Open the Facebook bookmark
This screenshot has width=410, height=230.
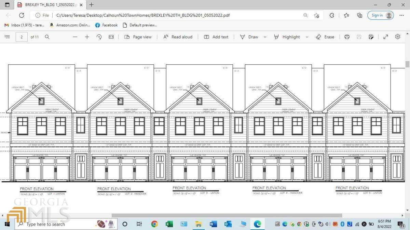click(106, 25)
